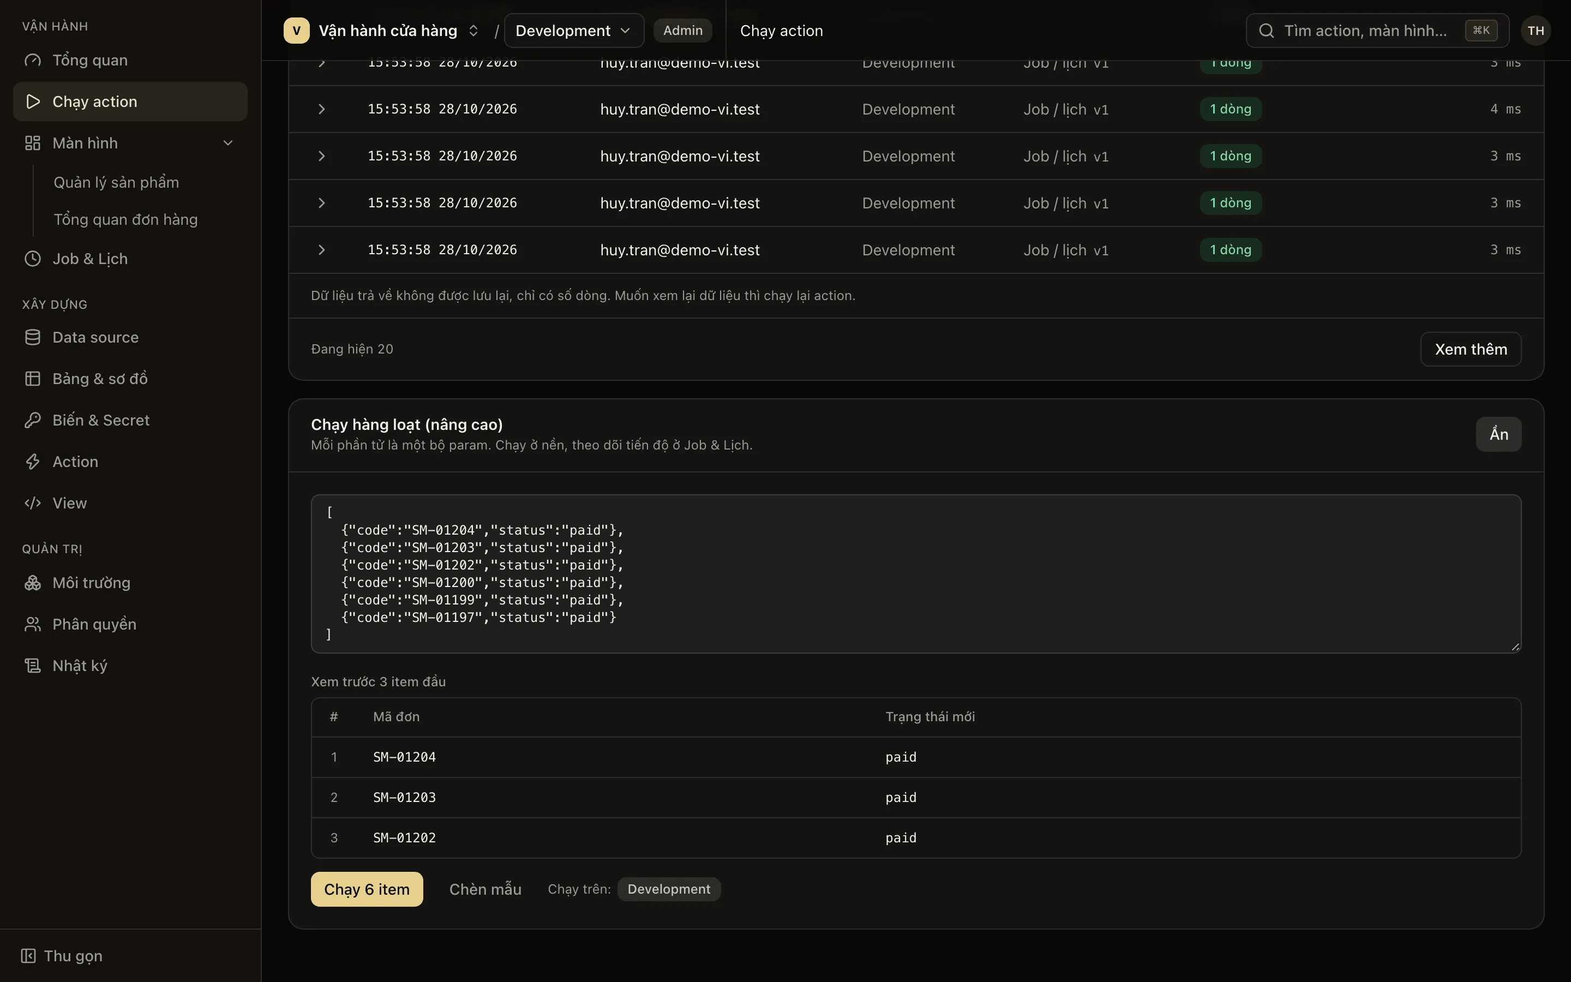
Task: Click the Bảng & sơ đồ table icon
Action: coord(33,379)
